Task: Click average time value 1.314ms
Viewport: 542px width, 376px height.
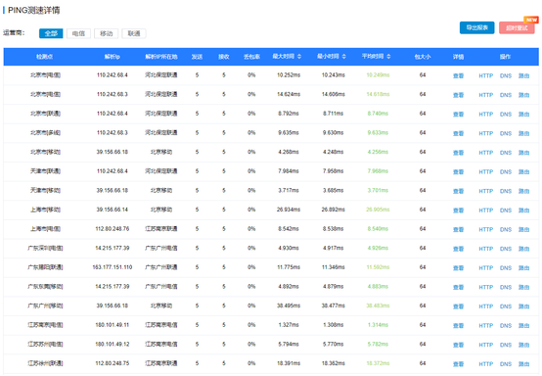Action: 378,325
